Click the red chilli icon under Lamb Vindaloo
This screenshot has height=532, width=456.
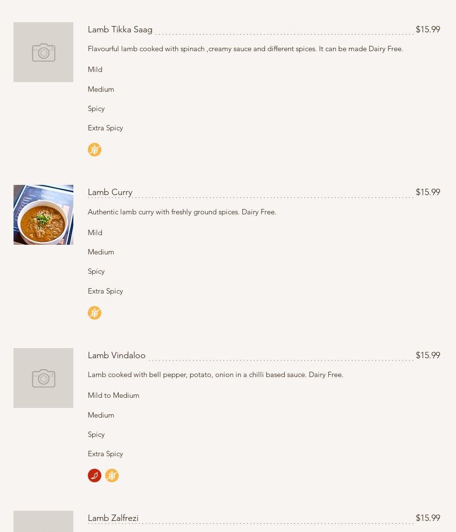(95, 476)
